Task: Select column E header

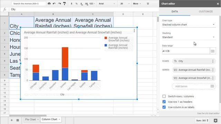Action: pyautogui.click(x=143, y=14)
